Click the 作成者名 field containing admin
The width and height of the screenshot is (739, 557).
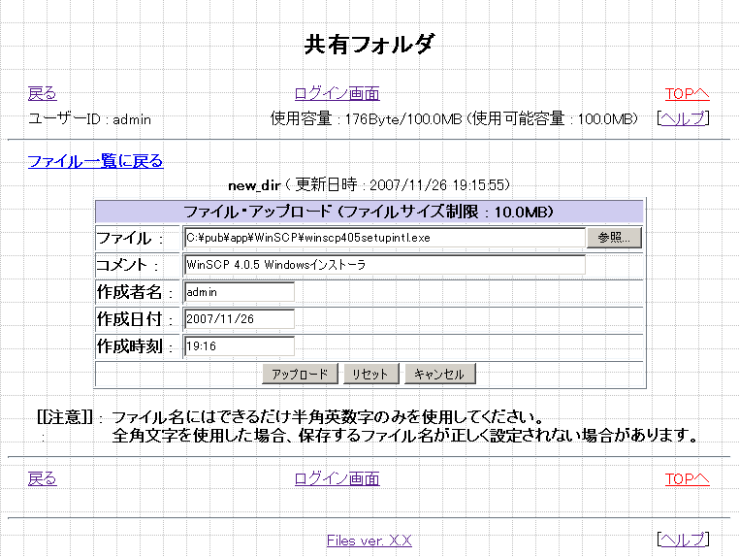[239, 292]
